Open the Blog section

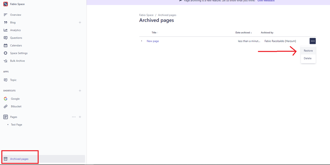point(13,22)
